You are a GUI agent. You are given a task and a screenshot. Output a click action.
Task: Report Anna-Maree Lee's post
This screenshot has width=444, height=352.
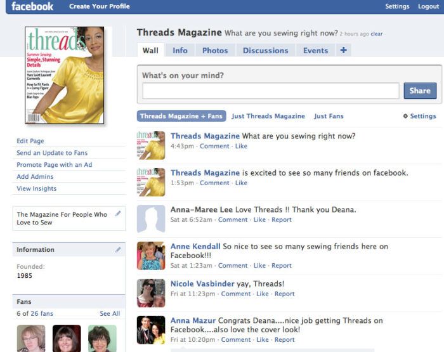[x=282, y=219]
